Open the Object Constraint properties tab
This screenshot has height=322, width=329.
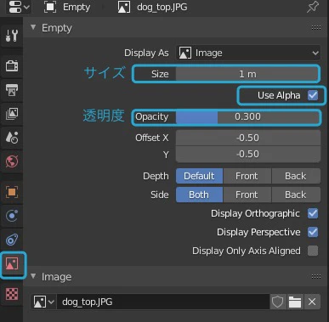[12, 240]
